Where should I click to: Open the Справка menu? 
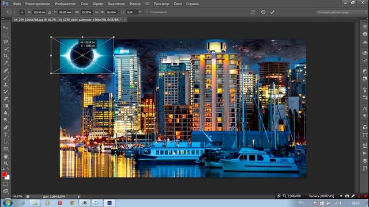tap(192, 4)
